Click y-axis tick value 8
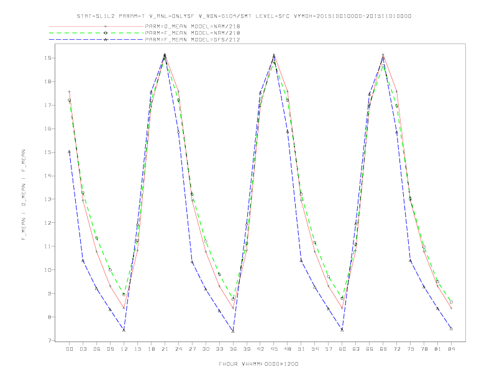 click(x=50, y=317)
